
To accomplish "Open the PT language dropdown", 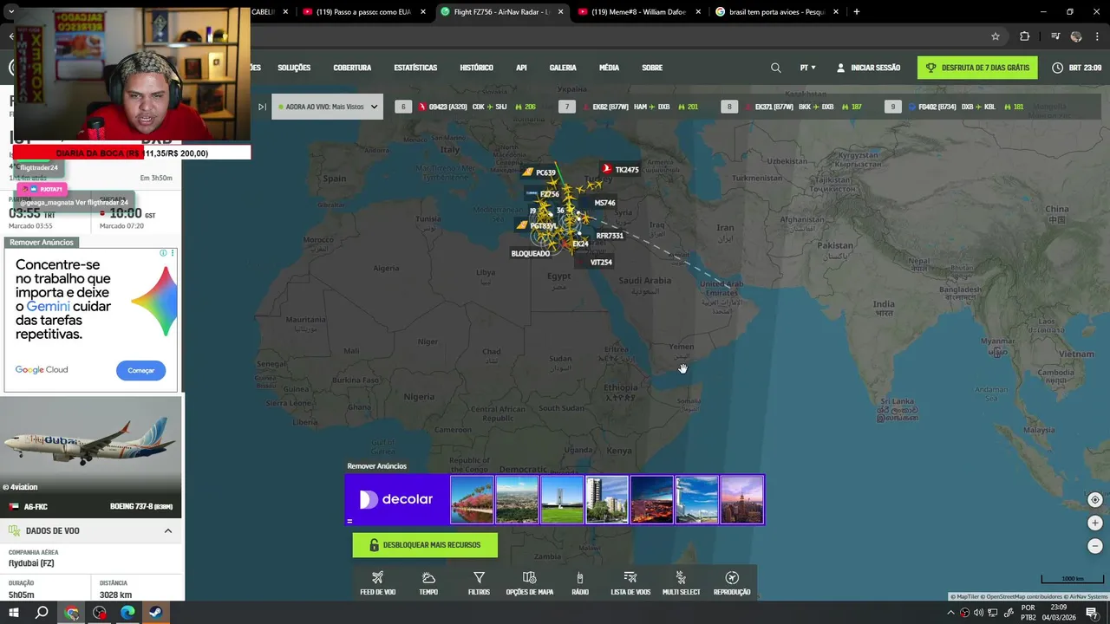I will (807, 68).
